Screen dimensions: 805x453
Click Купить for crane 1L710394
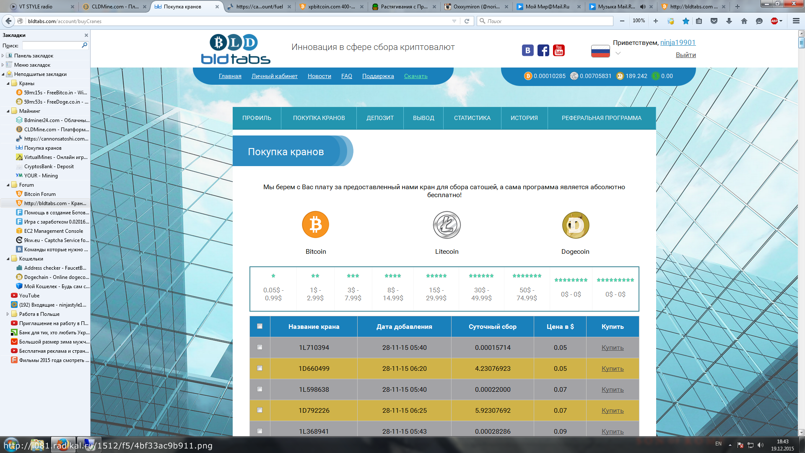[613, 347]
